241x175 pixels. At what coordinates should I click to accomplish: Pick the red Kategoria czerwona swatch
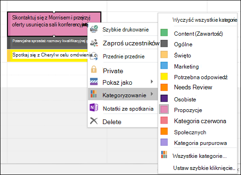164,120
